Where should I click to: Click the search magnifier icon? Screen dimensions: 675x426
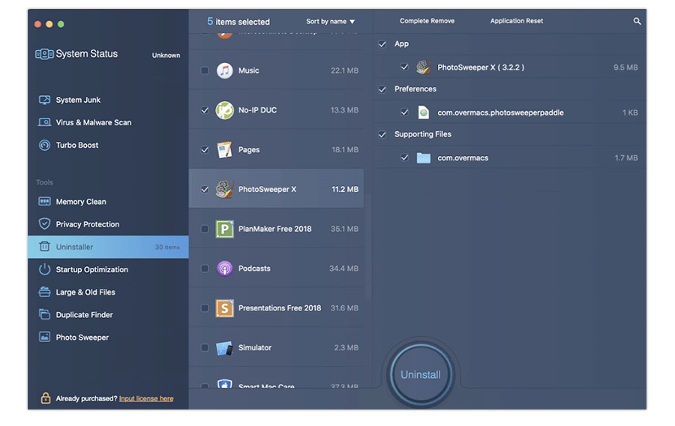coord(637,21)
